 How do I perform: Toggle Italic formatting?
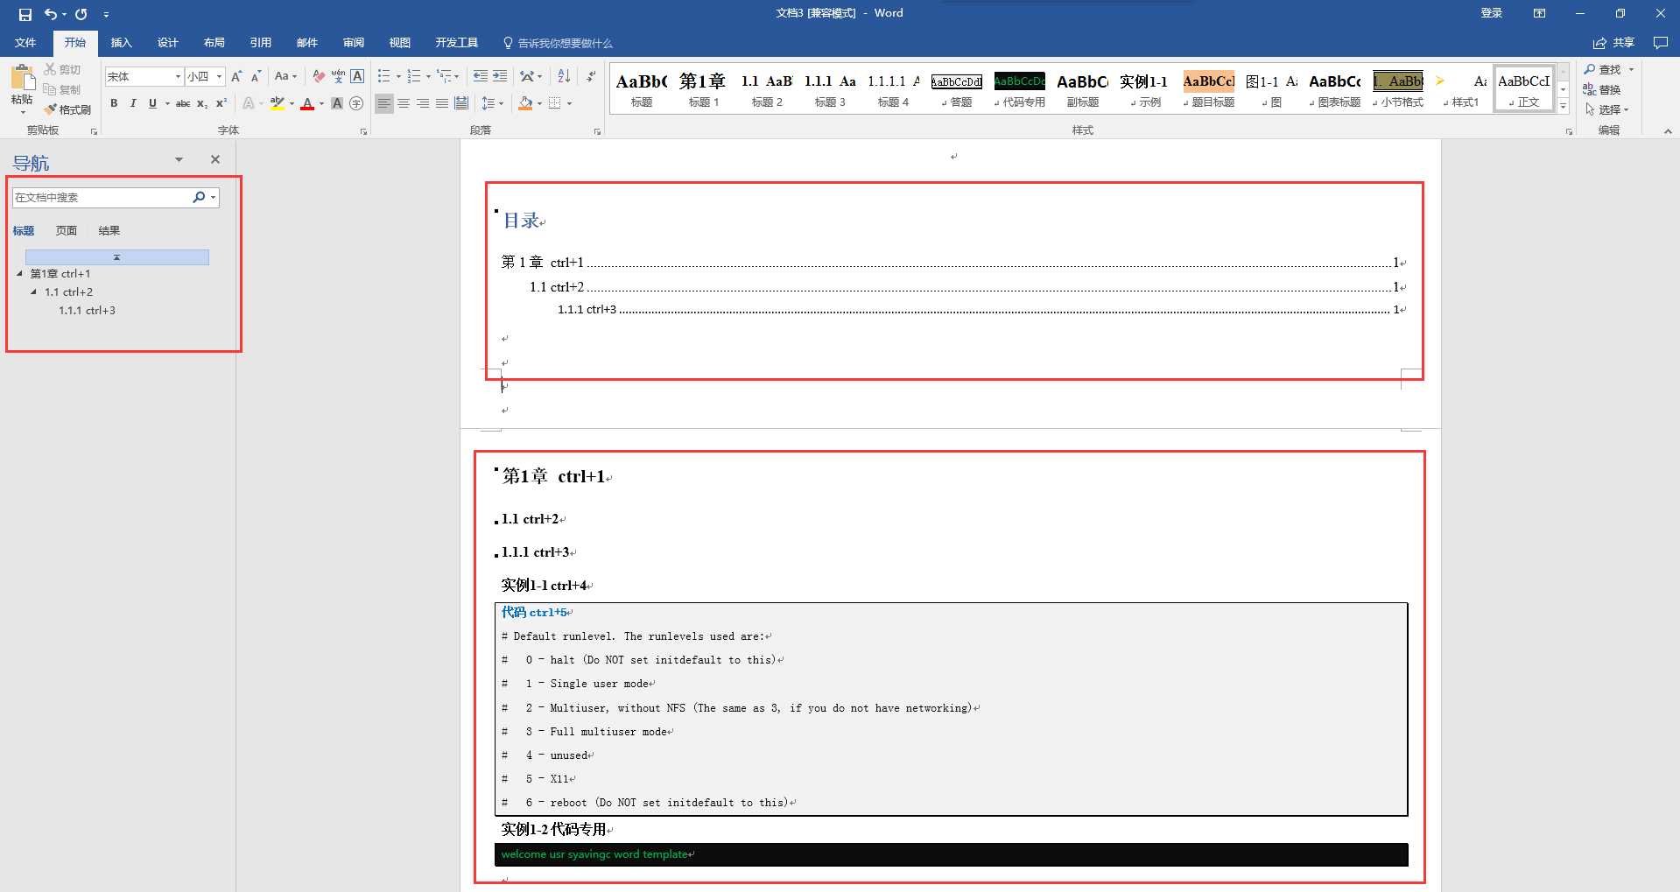(x=133, y=103)
